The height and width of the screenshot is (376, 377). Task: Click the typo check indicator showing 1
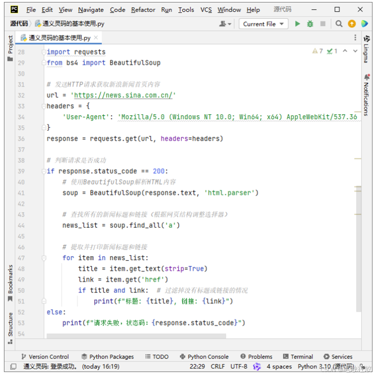332,51
